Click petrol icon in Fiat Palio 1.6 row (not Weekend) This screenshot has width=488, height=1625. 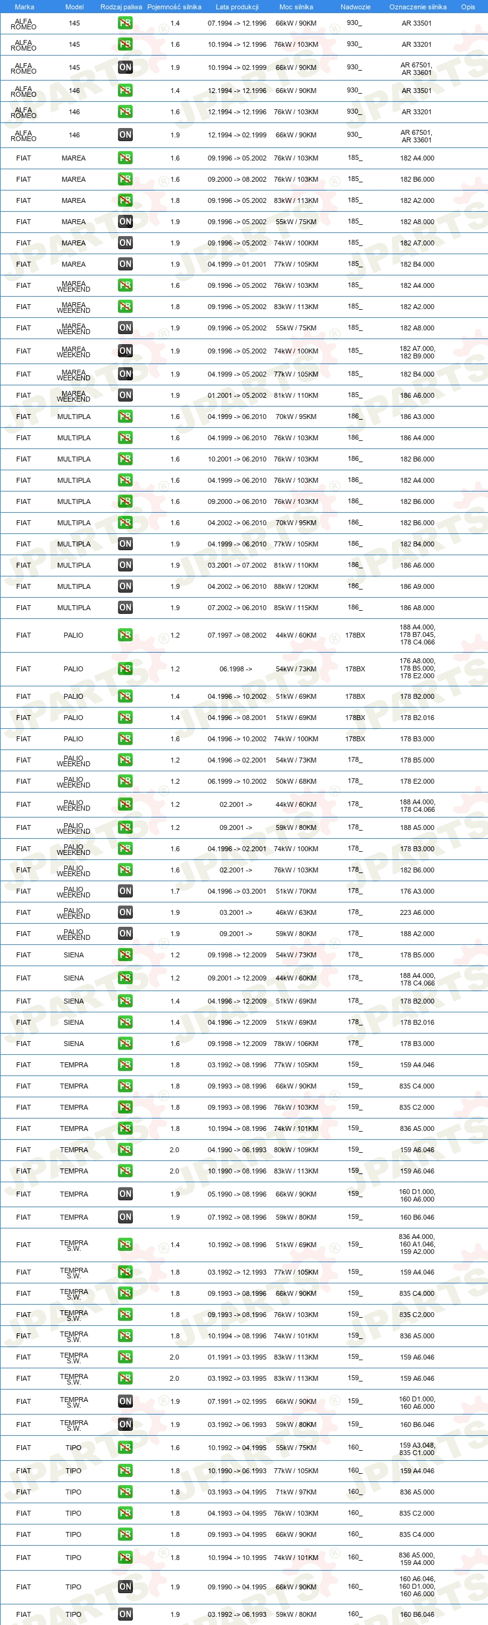pyautogui.click(x=125, y=739)
